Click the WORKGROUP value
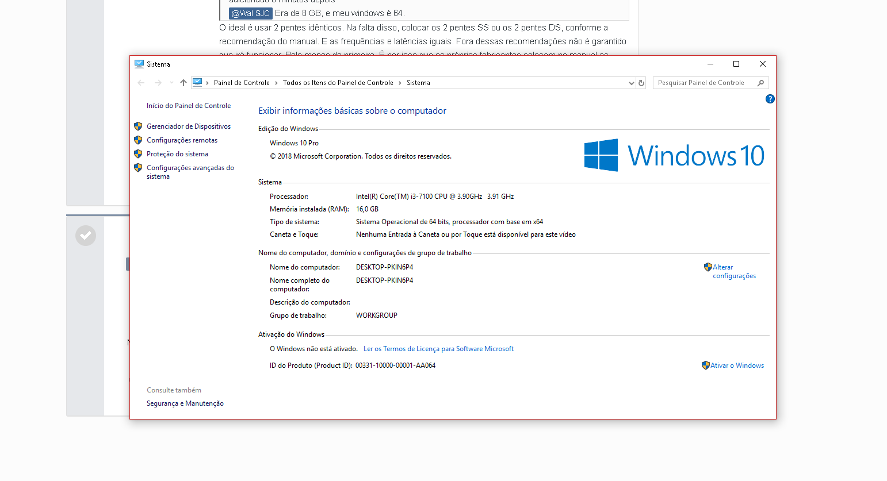This screenshot has width=887, height=481. (377, 315)
